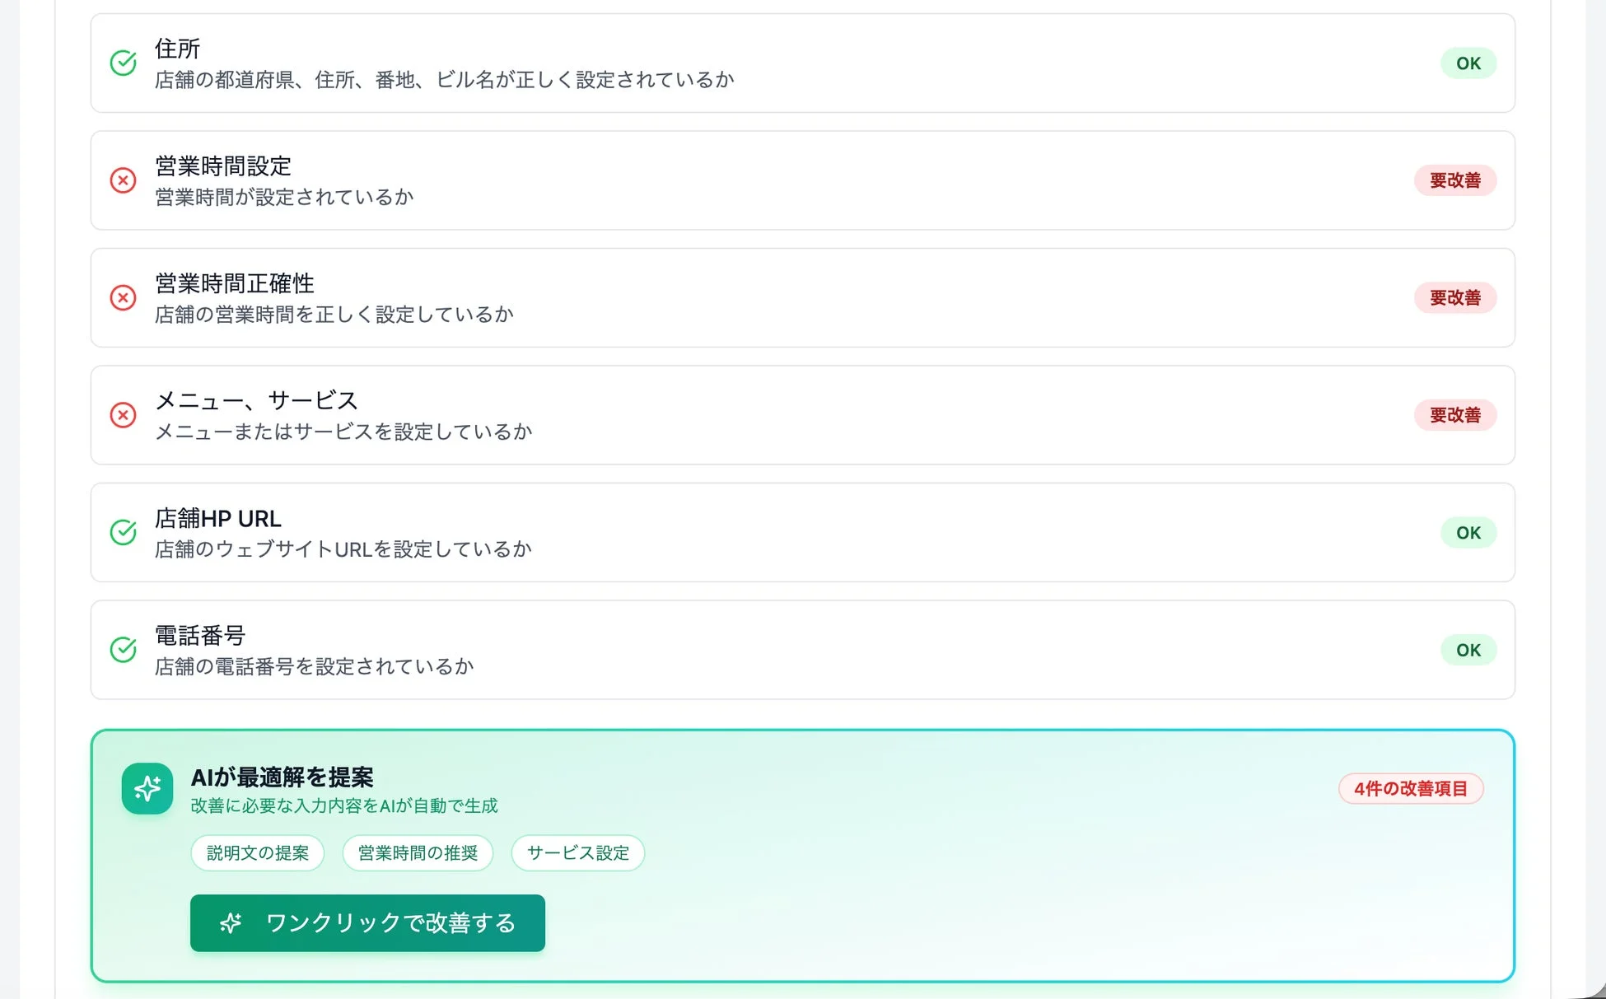The height and width of the screenshot is (999, 1606).
Task: Select the サービス設定 chip
Action: click(577, 853)
